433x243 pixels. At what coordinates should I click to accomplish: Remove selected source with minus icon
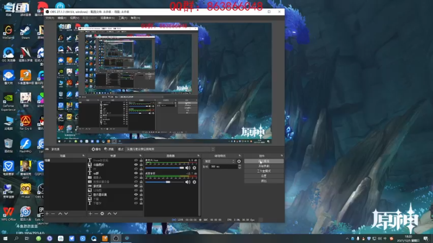tap(96, 213)
